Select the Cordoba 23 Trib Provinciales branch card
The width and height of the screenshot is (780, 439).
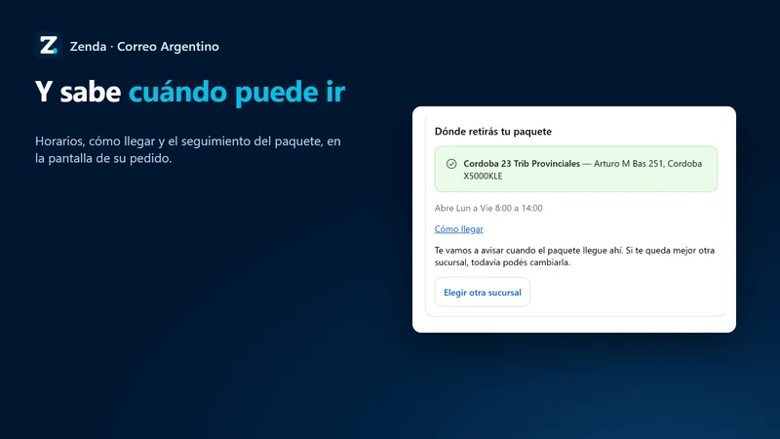(575, 169)
